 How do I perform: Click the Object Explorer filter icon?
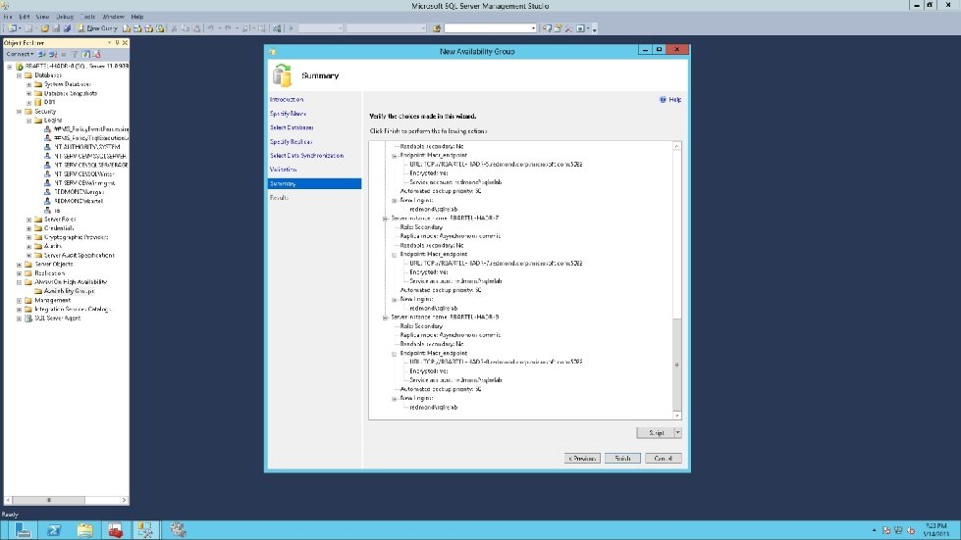(x=75, y=55)
